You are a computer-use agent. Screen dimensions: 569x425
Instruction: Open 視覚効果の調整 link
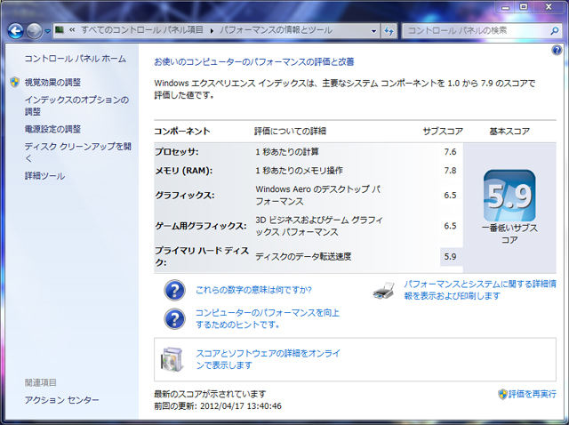point(52,83)
